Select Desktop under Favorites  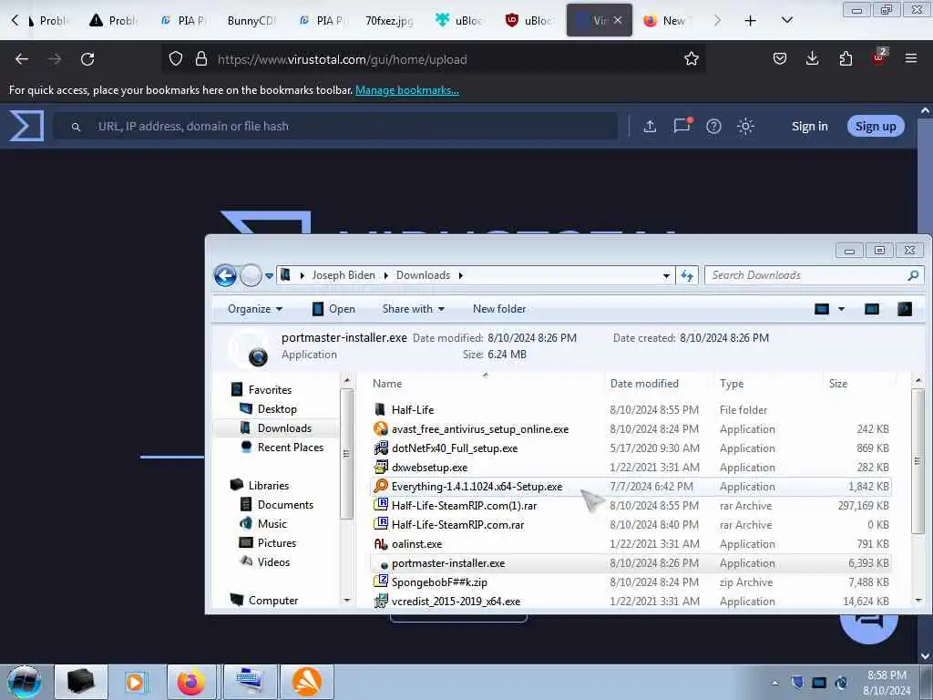(x=277, y=409)
